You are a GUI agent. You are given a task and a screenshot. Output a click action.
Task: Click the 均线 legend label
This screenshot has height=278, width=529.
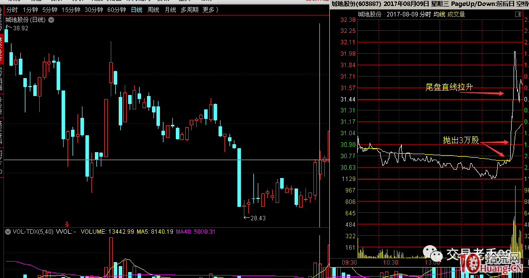pyautogui.click(x=439, y=14)
